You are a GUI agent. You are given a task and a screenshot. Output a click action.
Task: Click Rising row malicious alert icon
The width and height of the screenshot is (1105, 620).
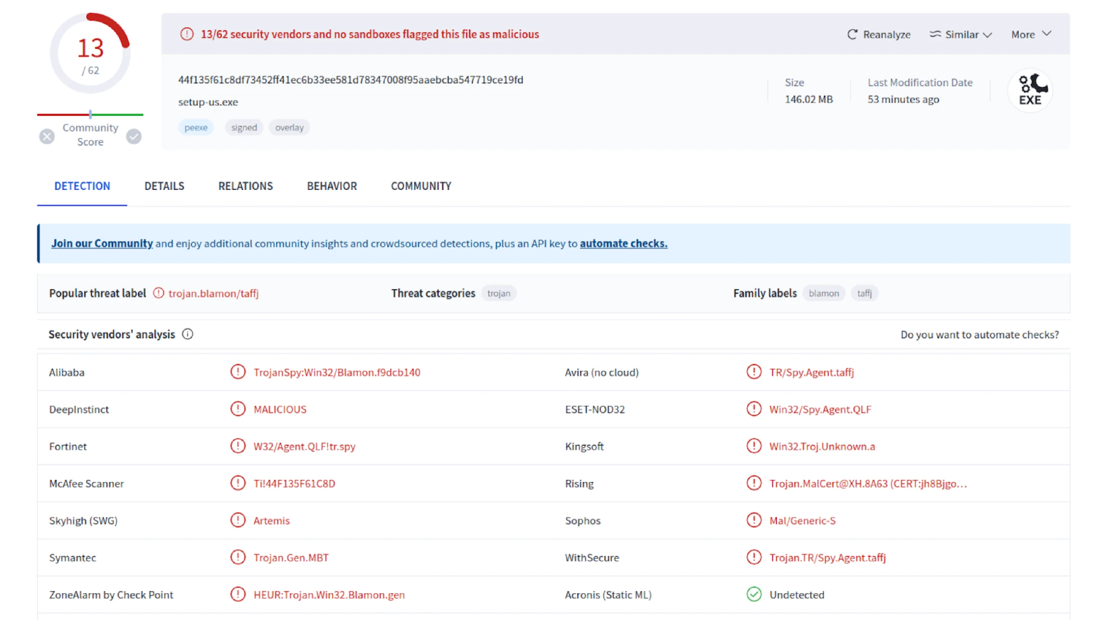pos(754,483)
